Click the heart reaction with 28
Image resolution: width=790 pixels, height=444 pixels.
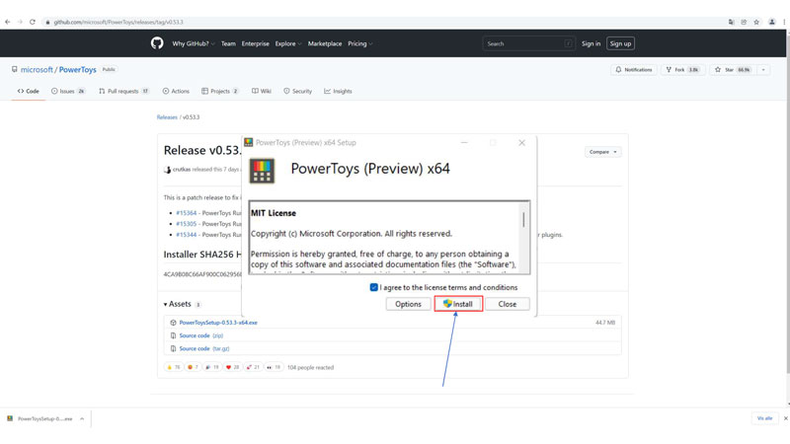(232, 367)
